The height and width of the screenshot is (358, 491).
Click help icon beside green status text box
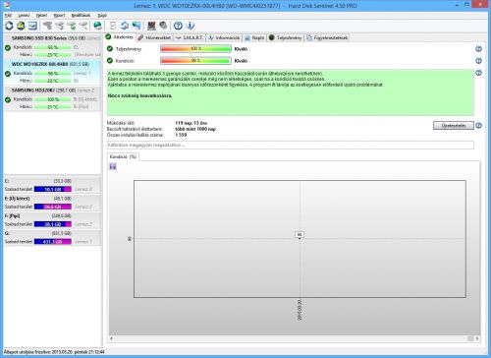click(x=478, y=73)
